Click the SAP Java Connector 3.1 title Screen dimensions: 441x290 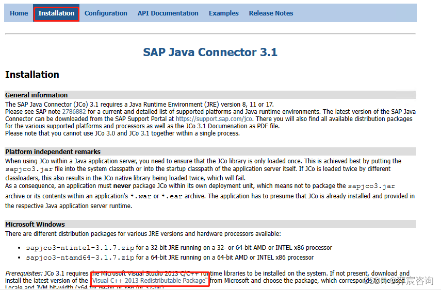tap(210, 52)
